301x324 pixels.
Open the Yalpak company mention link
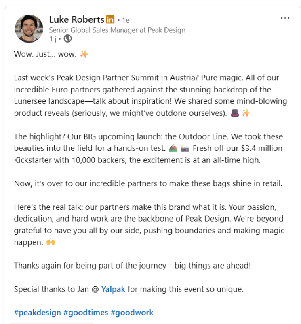point(113,289)
